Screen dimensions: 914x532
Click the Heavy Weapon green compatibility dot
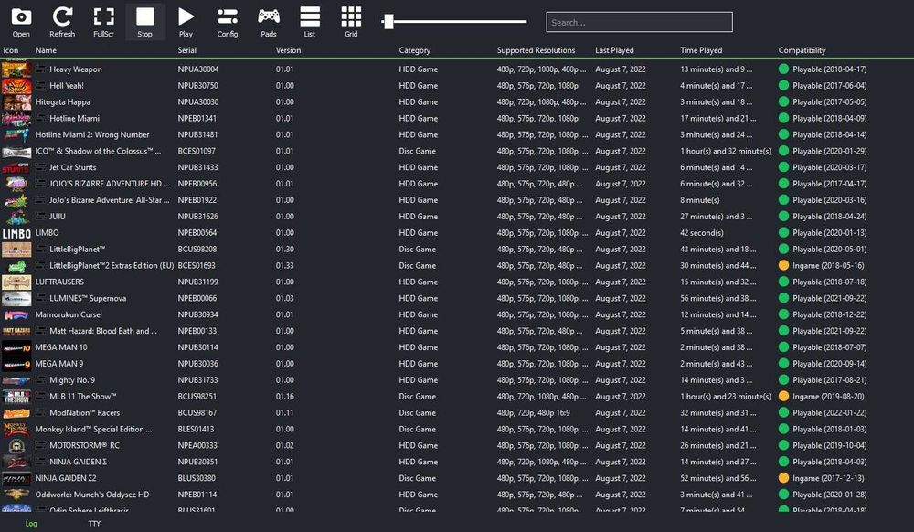[783, 69]
